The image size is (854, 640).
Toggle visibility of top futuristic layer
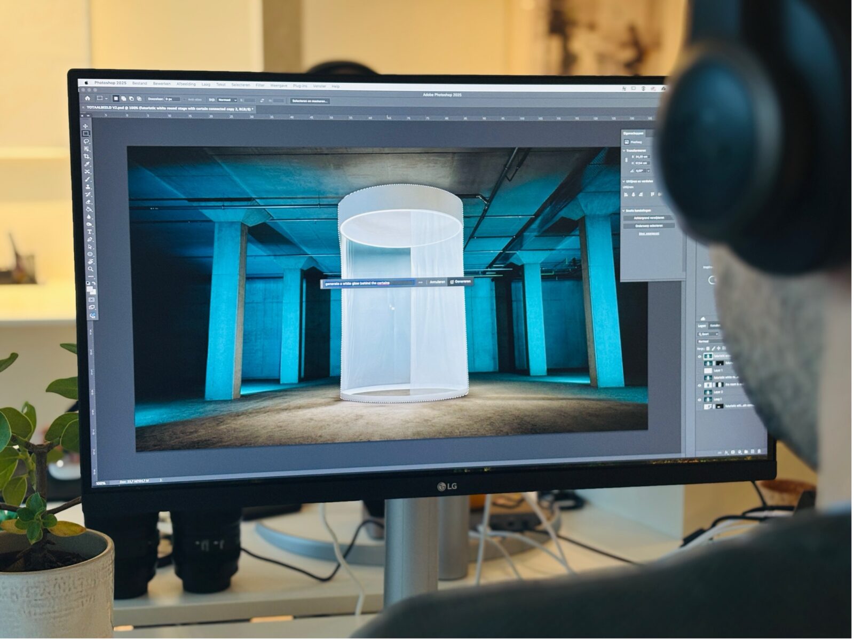pyautogui.click(x=699, y=357)
